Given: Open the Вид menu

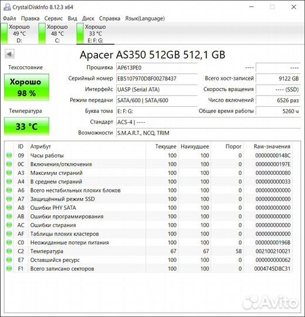Looking at the screenshot, I should point(72,18).
